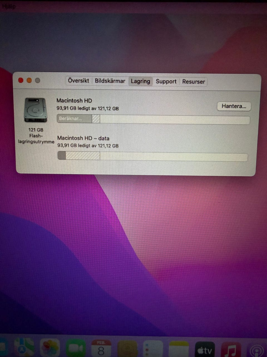267x357 pixels.
Task: Close the system information window
Action: point(21,80)
